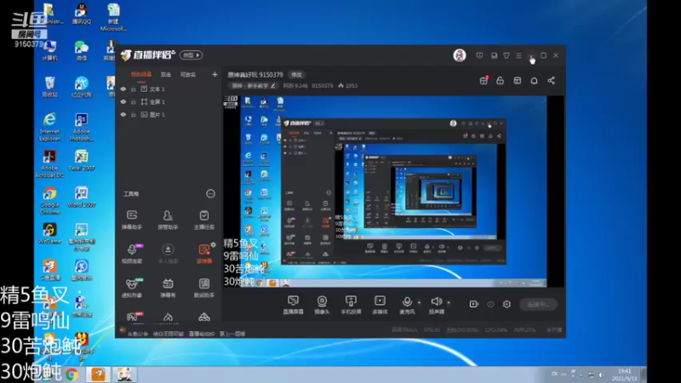Click the save-like icon in title bar
The width and height of the screenshot is (681, 383).
tap(495, 55)
